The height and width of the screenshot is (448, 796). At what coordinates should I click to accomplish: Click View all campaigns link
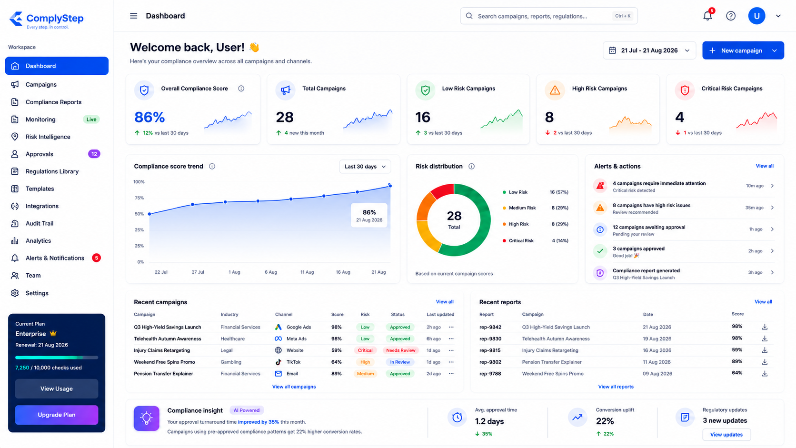[294, 387]
